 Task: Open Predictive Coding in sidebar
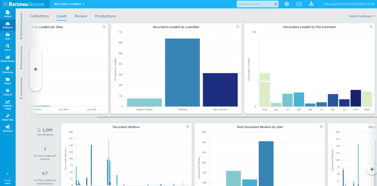pyautogui.click(x=7, y=104)
